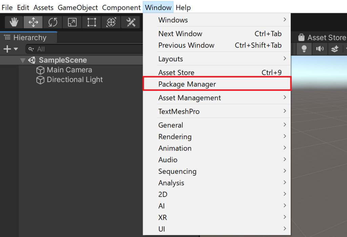The height and width of the screenshot is (237, 347).
Task: Toggle scene lighting with the bulb icon
Action: pos(304,49)
